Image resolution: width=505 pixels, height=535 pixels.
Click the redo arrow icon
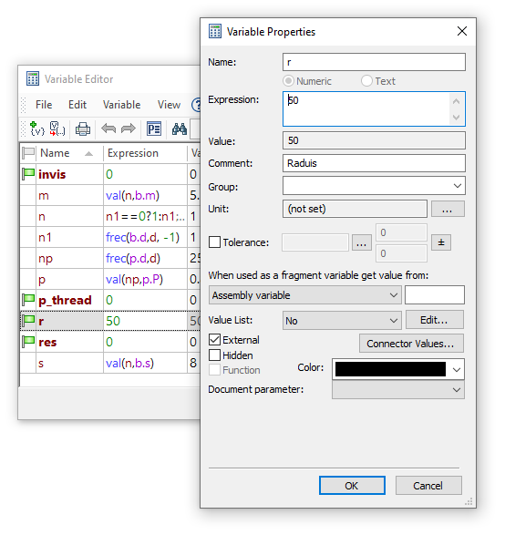click(x=129, y=129)
